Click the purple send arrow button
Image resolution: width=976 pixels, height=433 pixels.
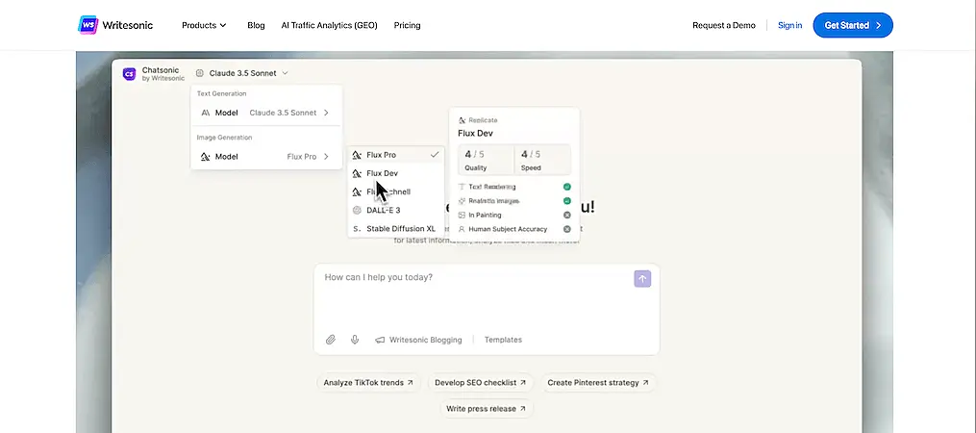pos(642,279)
